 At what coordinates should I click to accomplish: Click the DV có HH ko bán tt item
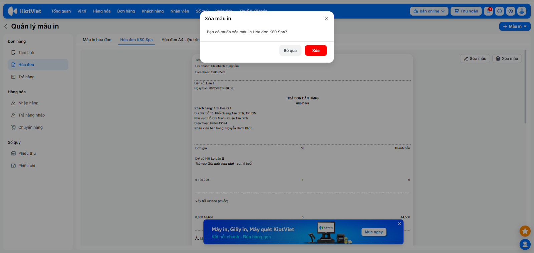210,159
